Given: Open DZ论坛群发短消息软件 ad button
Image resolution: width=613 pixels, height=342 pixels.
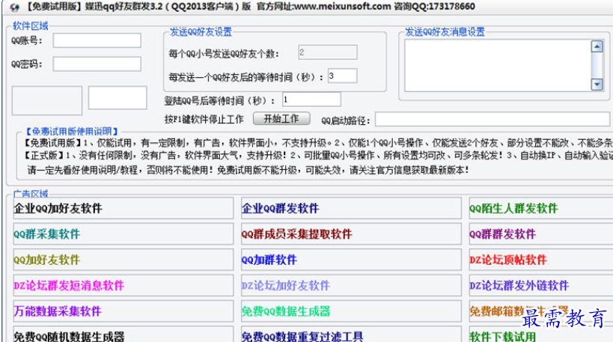Looking at the screenshot, I should (123, 285).
